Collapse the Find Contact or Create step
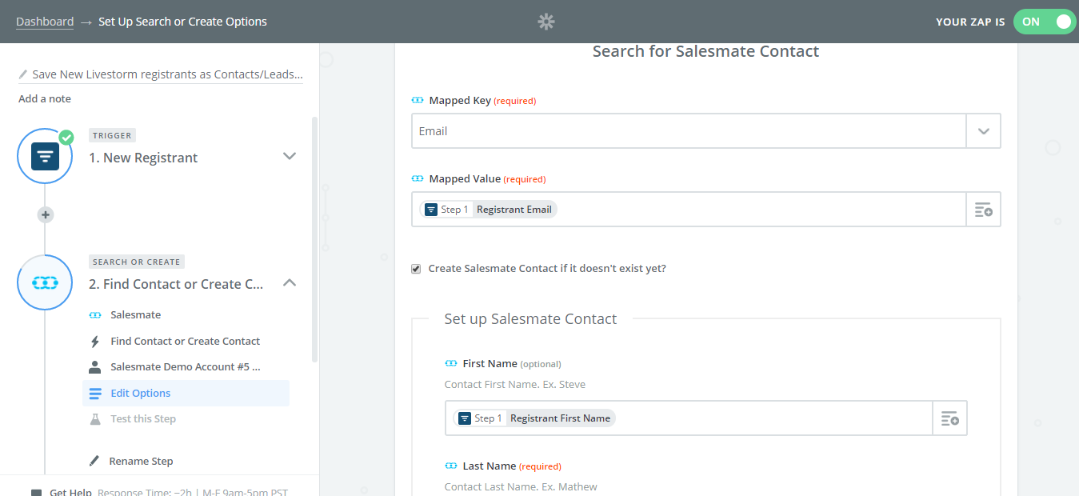Viewport: 1079px width, 496px height. (x=290, y=282)
